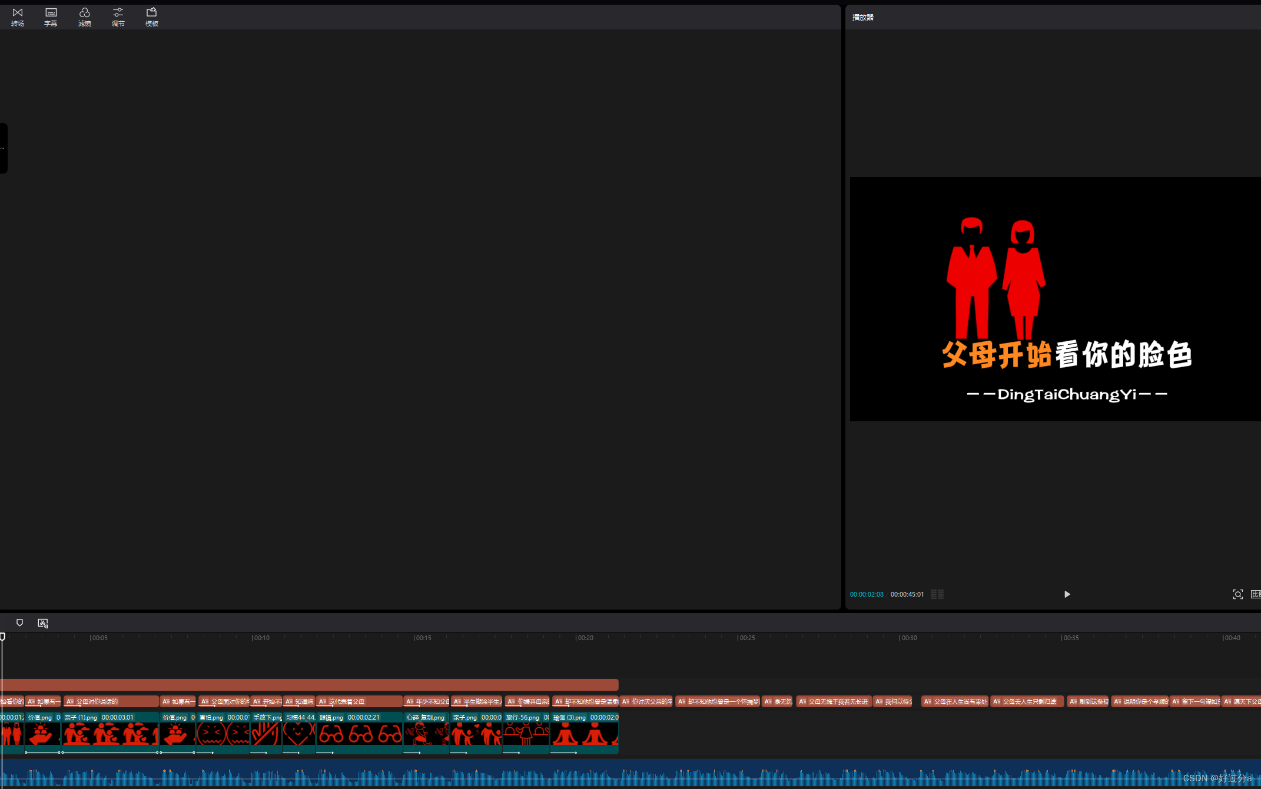Select the 亲子 (1).png video clip
This screenshot has width=1261, height=789.
click(111, 733)
